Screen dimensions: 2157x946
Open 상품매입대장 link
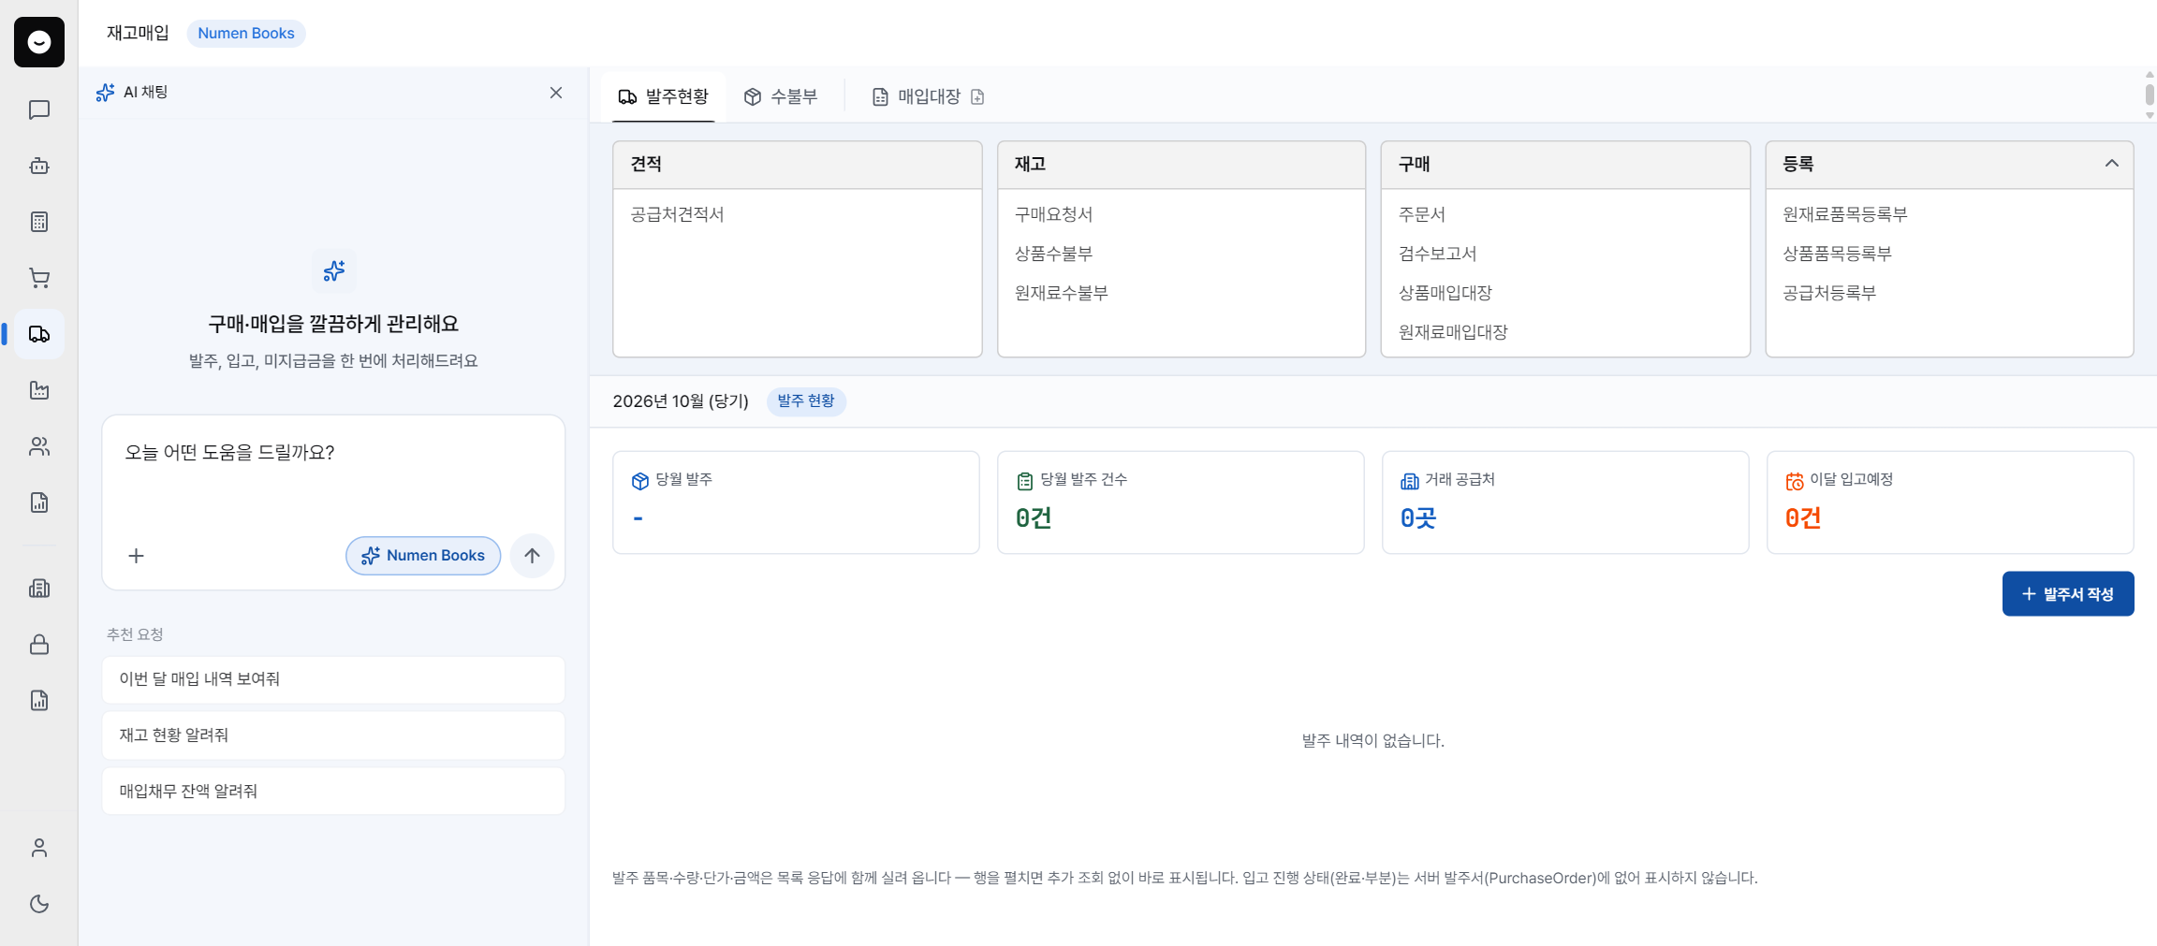[x=1445, y=293]
